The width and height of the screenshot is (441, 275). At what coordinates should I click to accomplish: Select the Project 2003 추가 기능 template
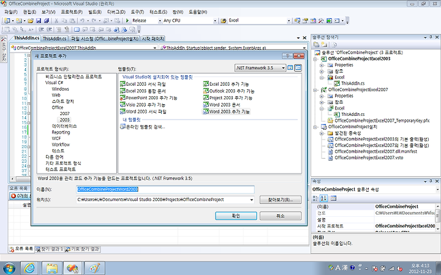tap(228, 98)
